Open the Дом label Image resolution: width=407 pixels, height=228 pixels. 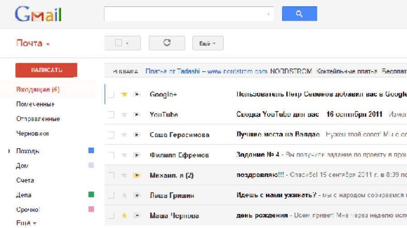[22, 166]
